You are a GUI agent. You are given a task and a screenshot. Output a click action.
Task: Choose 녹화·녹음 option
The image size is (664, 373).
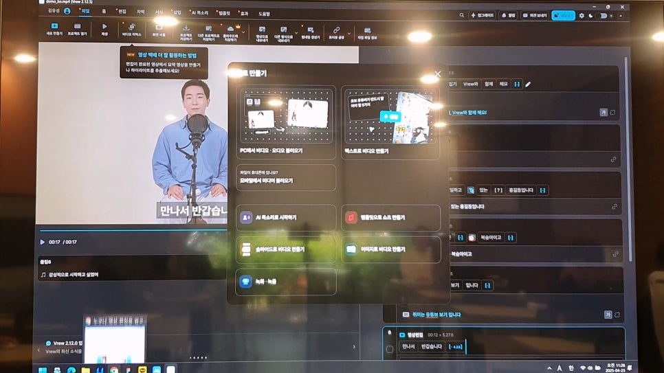click(286, 282)
